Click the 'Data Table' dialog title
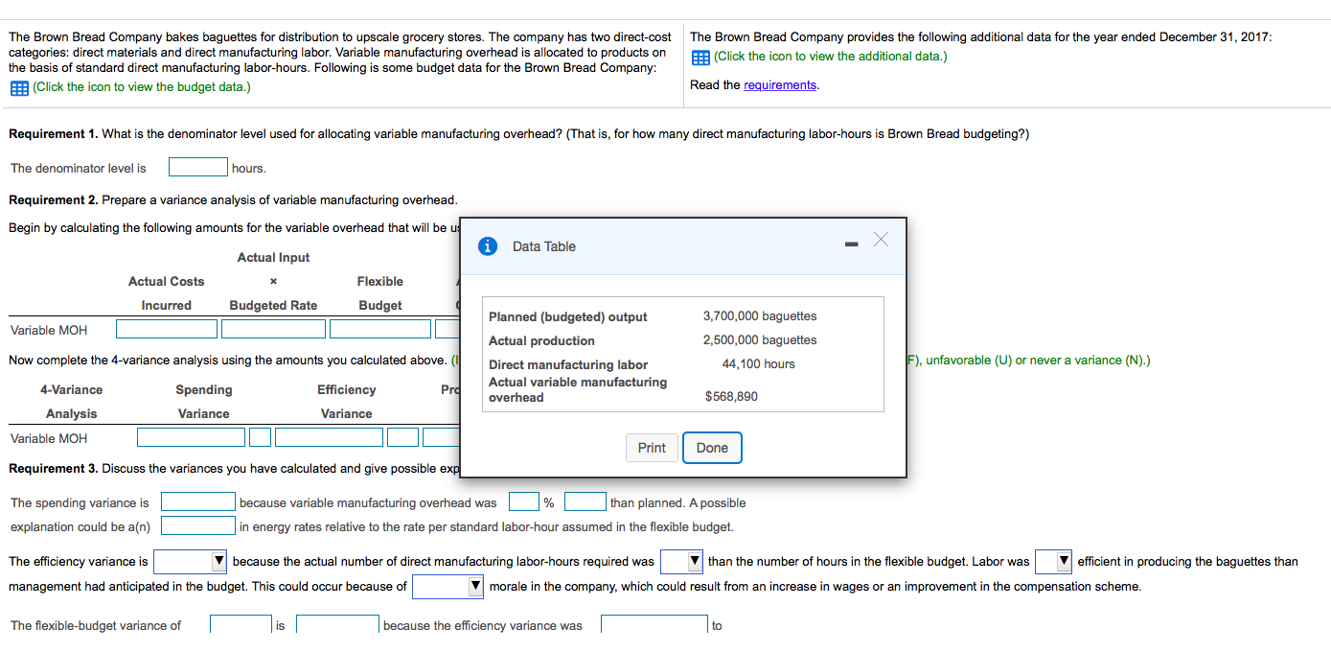Viewport: 1331px width, 652px height. pos(544,246)
